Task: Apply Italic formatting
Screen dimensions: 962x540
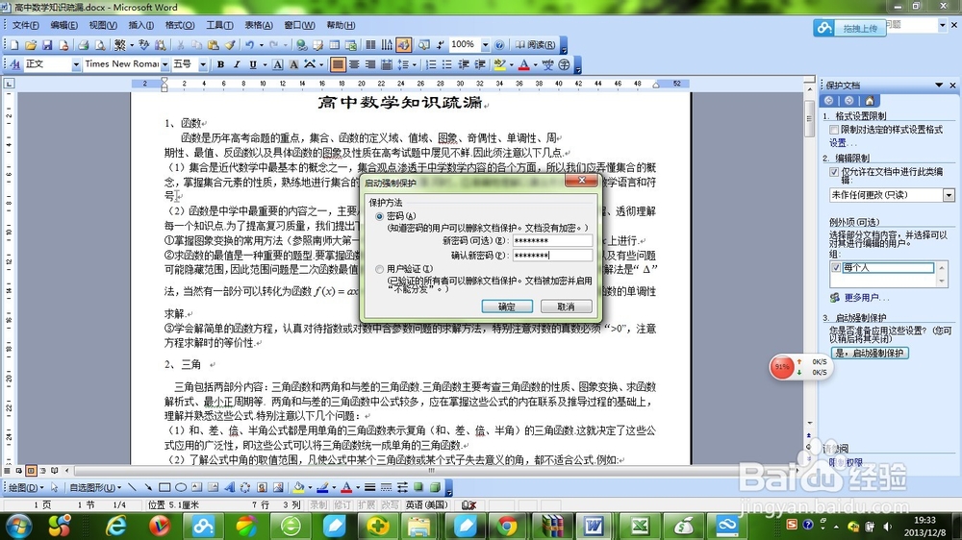Action: 237,64
